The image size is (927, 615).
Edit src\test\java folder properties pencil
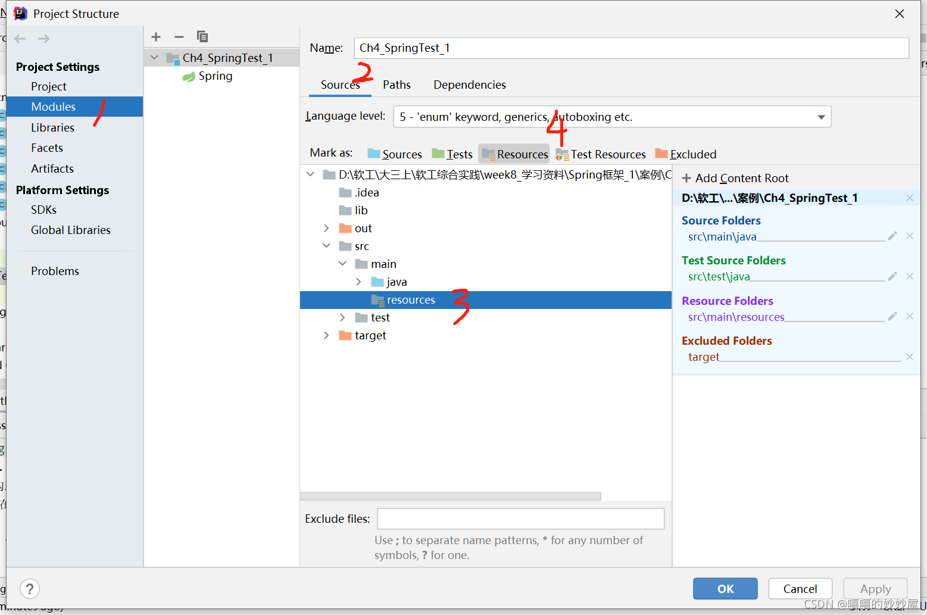tap(892, 276)
